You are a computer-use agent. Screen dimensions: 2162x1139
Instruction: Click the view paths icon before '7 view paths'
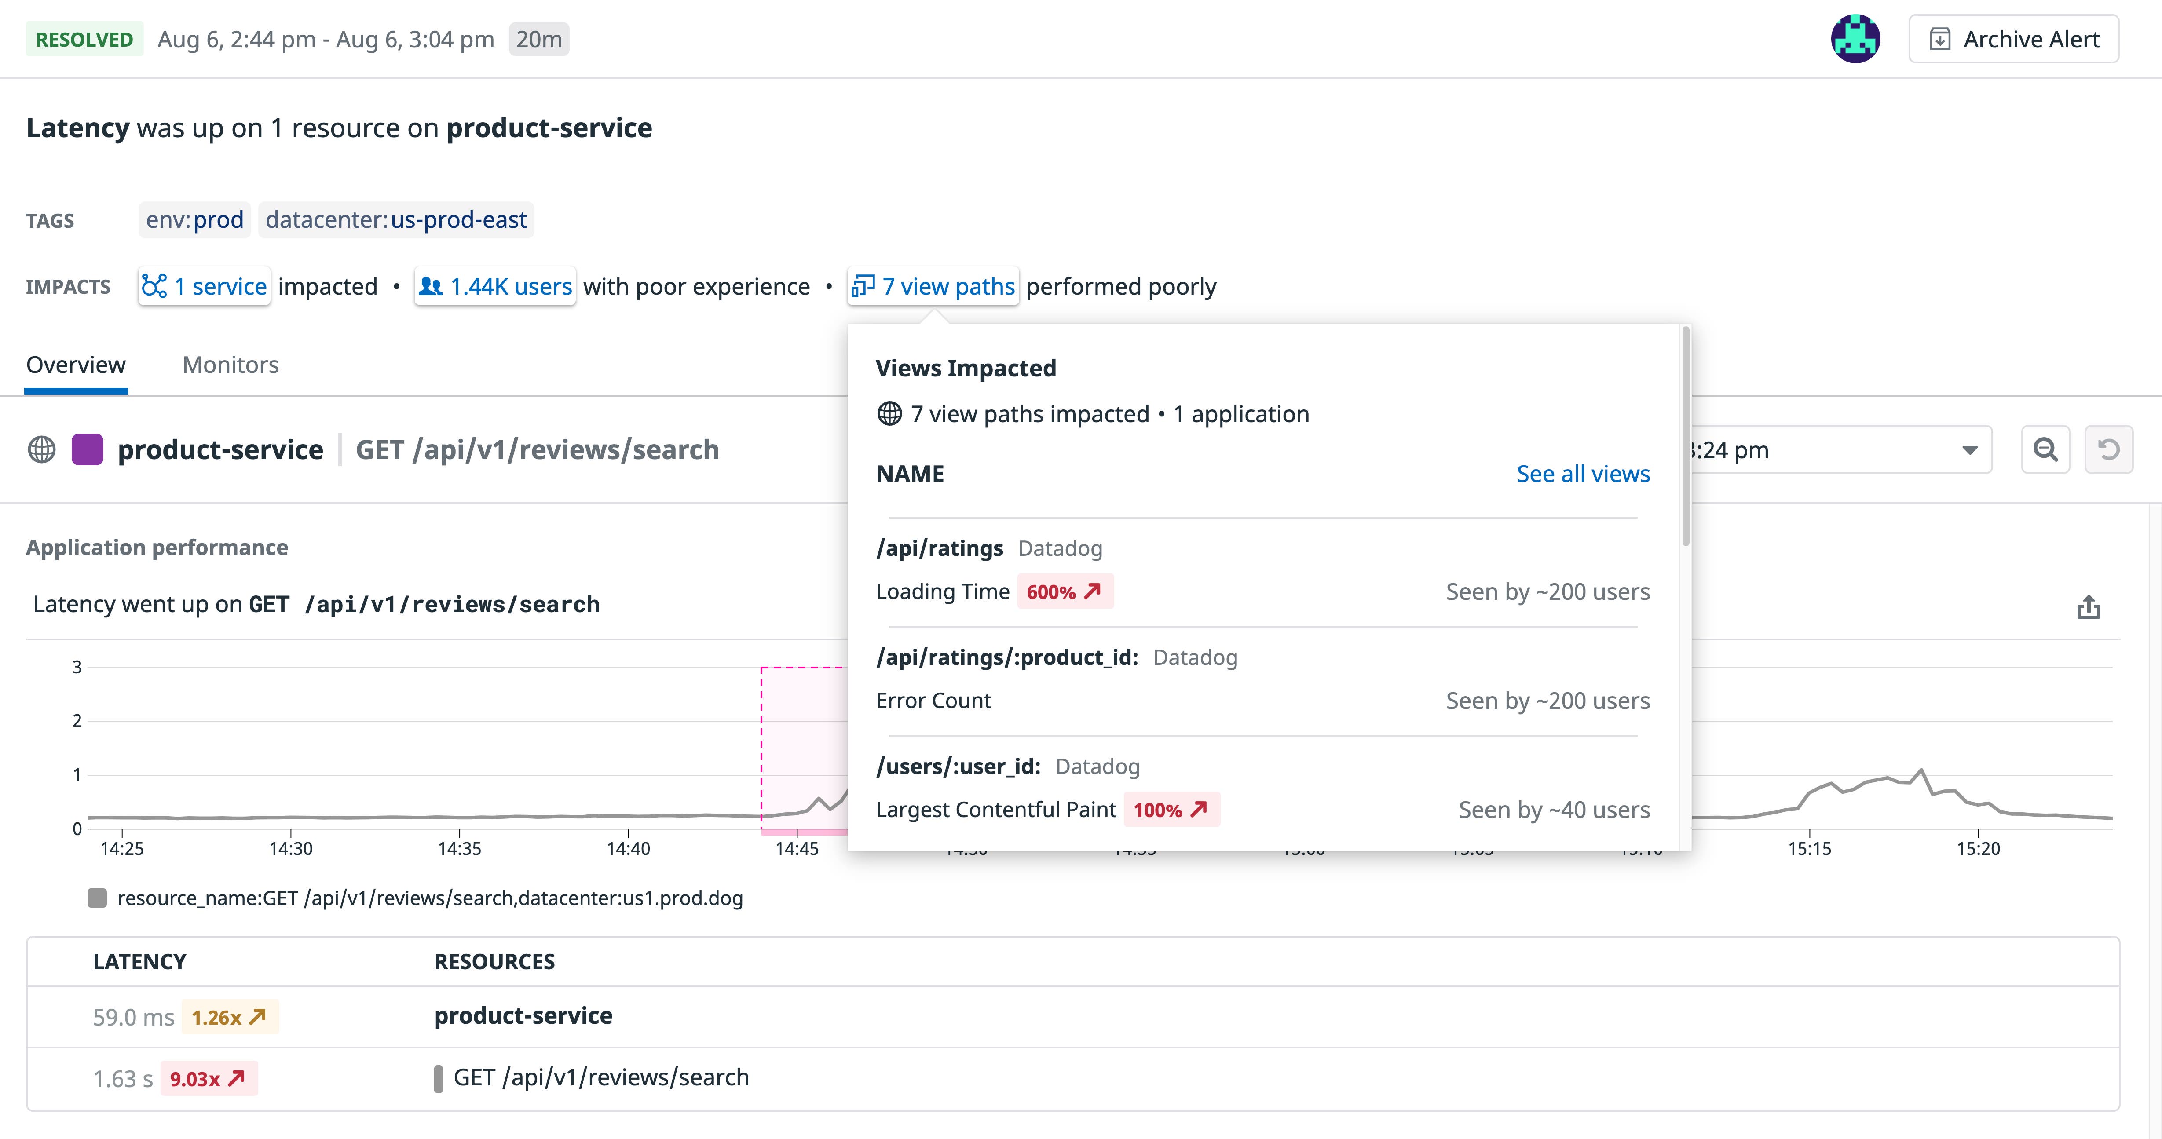(863, 286)
